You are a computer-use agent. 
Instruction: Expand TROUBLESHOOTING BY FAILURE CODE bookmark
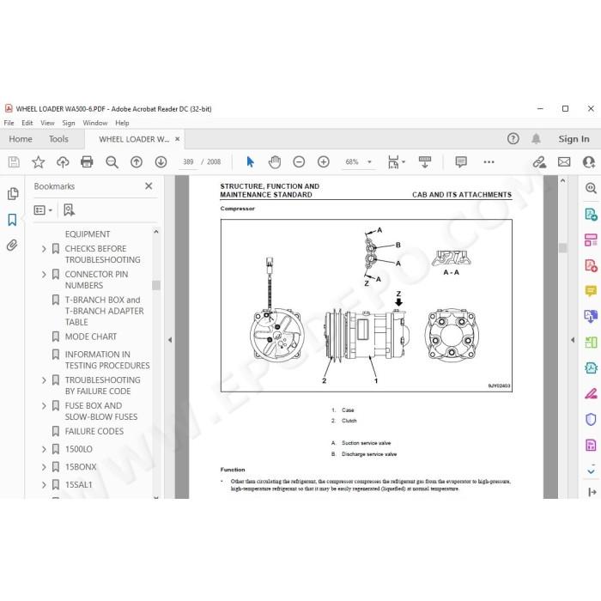(44, 380)
